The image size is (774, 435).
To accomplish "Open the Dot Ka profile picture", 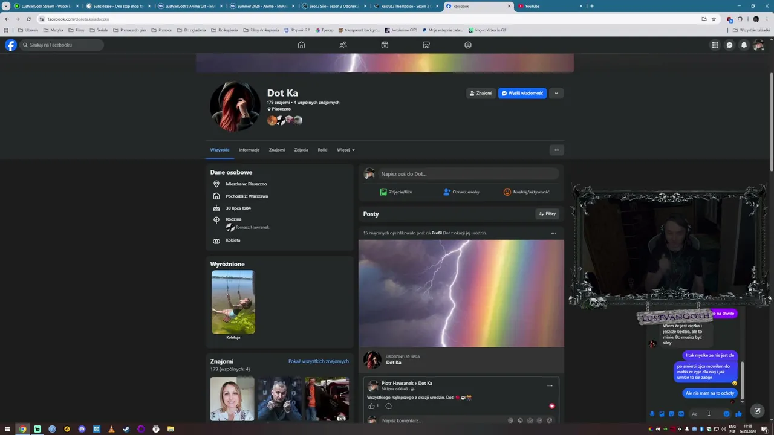I will point(235,106).
